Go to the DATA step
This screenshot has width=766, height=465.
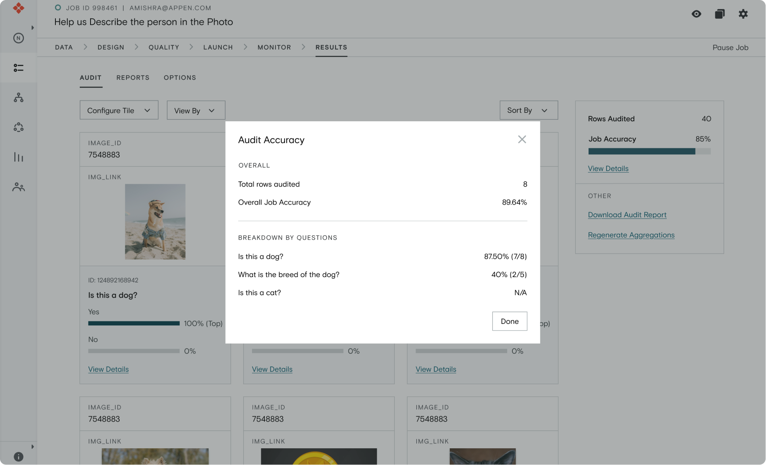tap(64, 47)
